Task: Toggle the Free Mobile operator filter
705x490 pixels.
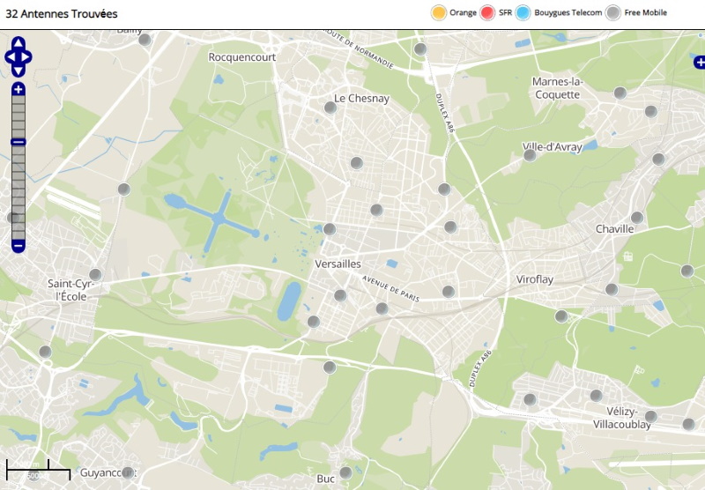Action: pos(613,12)
